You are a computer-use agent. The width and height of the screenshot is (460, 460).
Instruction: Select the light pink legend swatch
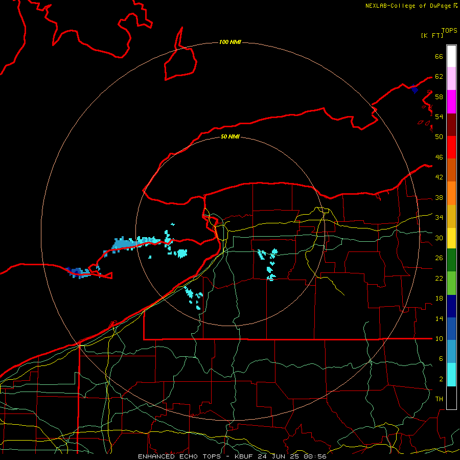point(451,79)
